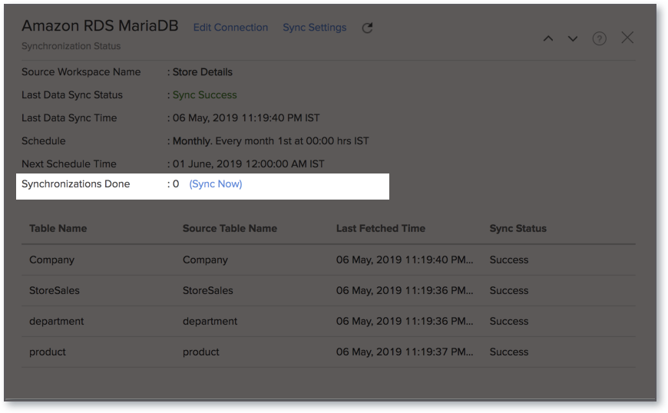Click the 11:19:40 PM fetched time for Company
Image resolution: width=668 pixels, height=413 pixels.
pos(405,259)
